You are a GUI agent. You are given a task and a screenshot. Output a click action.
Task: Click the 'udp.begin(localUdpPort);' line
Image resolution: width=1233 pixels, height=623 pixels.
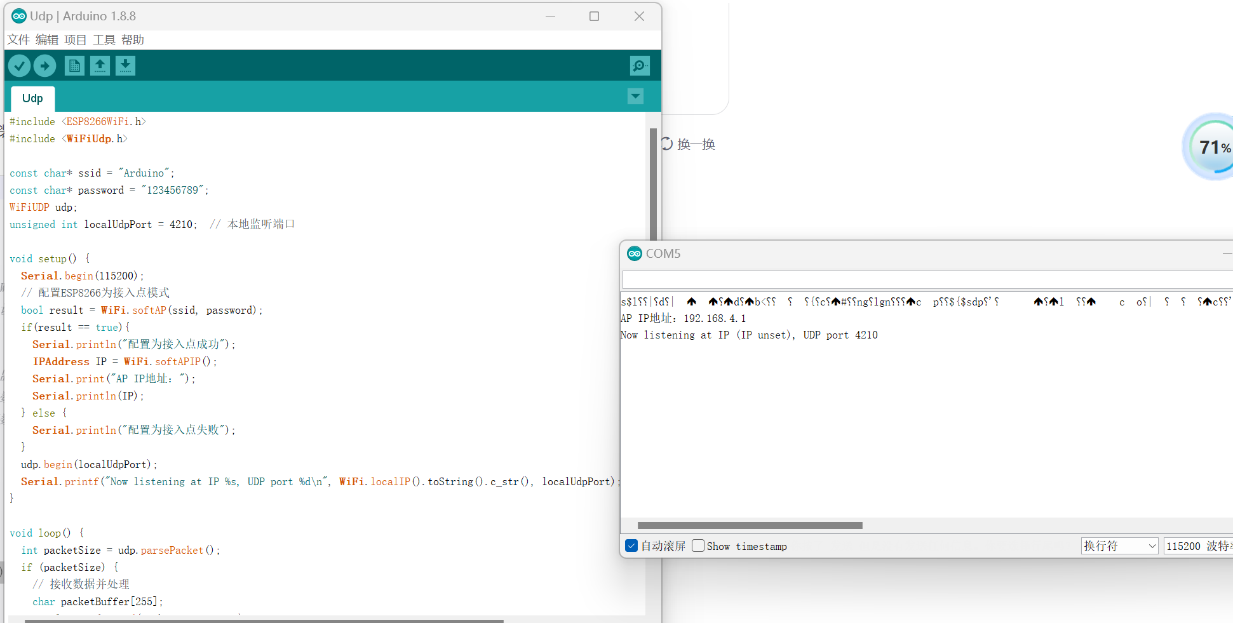pos(89,464)
